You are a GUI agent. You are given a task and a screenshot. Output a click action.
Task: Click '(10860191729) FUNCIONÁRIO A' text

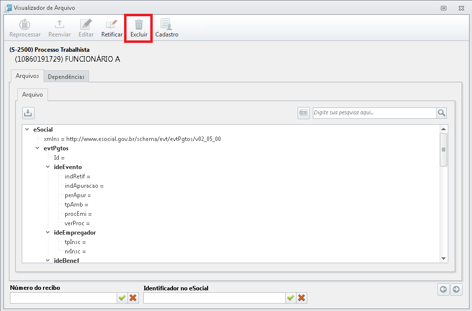click(67, 59)
